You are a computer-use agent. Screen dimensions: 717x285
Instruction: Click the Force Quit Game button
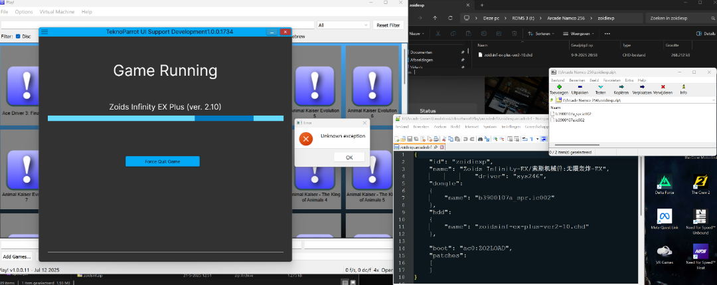[x=163, y=161]
